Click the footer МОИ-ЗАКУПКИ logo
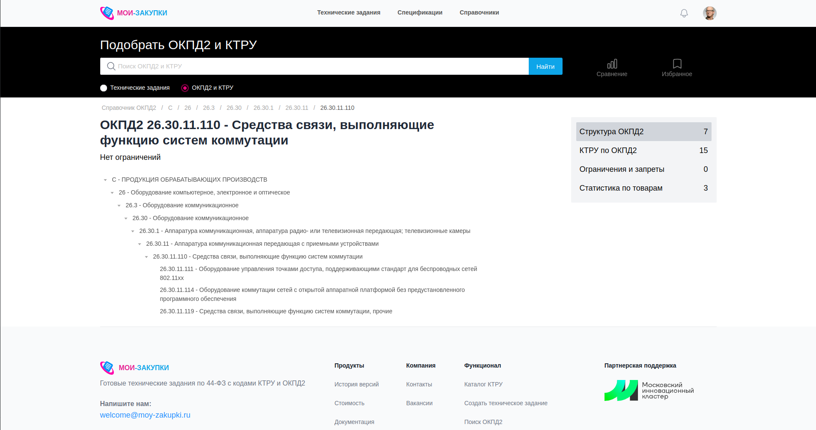The width and height of the screenshot is (816, 430). pos(134,368)
